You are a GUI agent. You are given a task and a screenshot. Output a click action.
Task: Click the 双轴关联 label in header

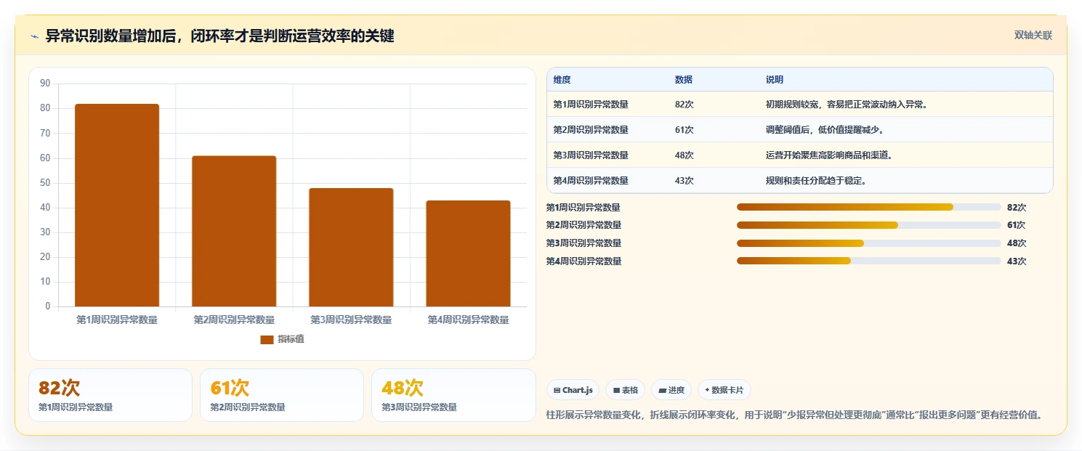coord(1033,36)
